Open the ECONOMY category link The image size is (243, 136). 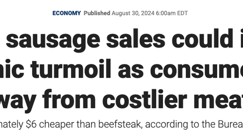(x=67, y=13)
